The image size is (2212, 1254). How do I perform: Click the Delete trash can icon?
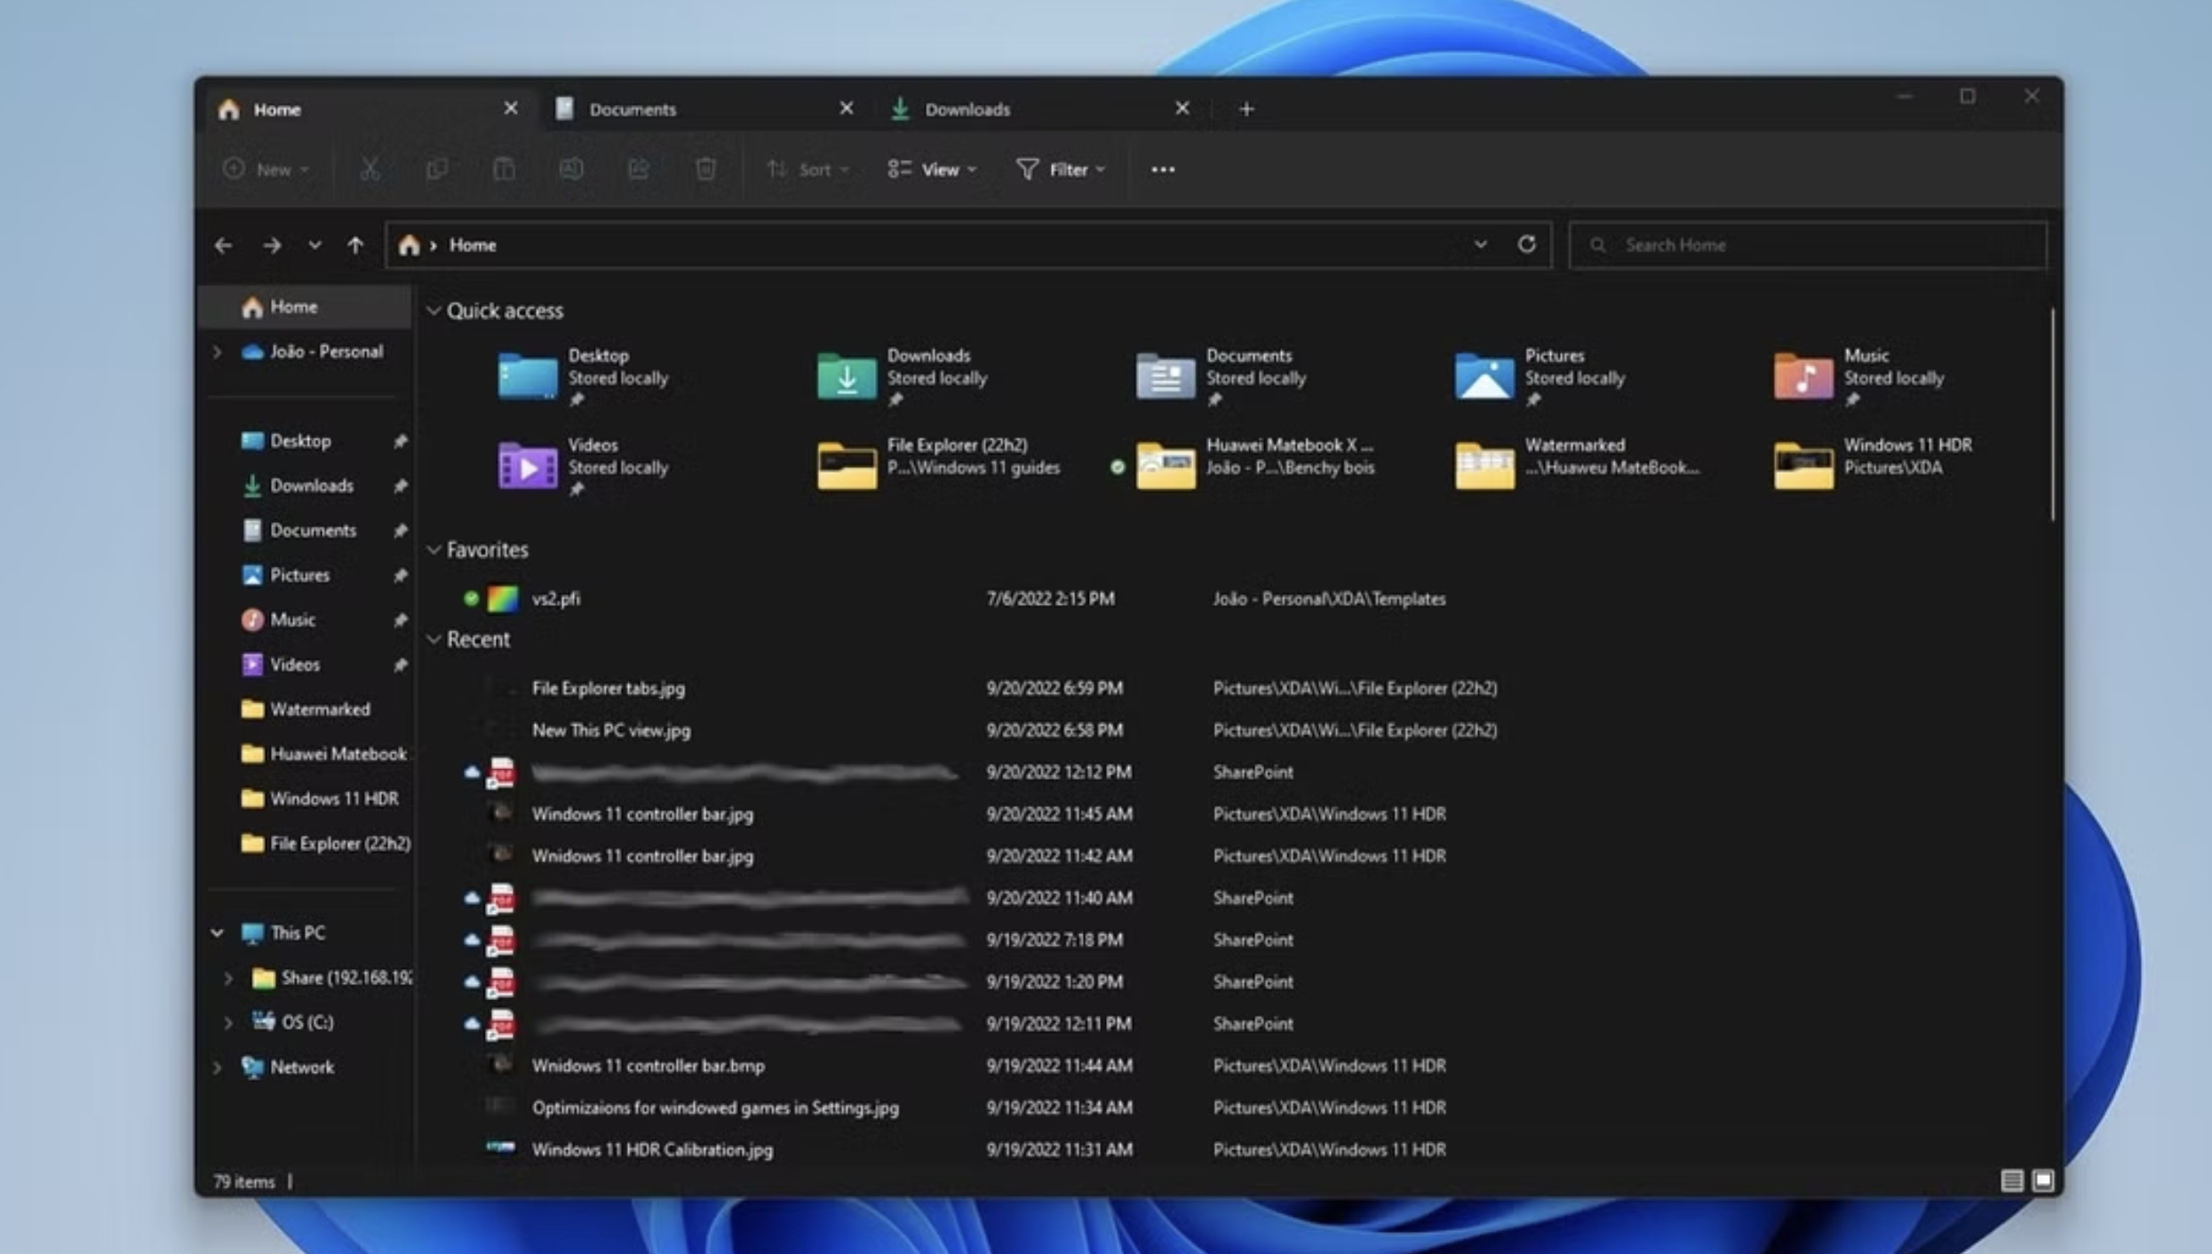pos(705,169)
